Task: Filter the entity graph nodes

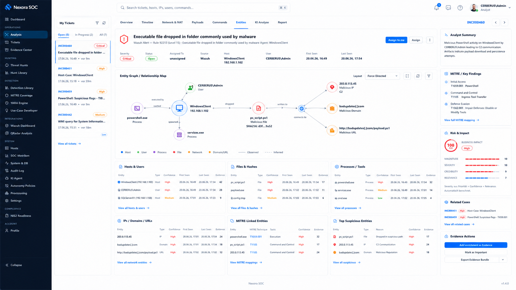Action: pyautogui.click(x=429, y=76)
